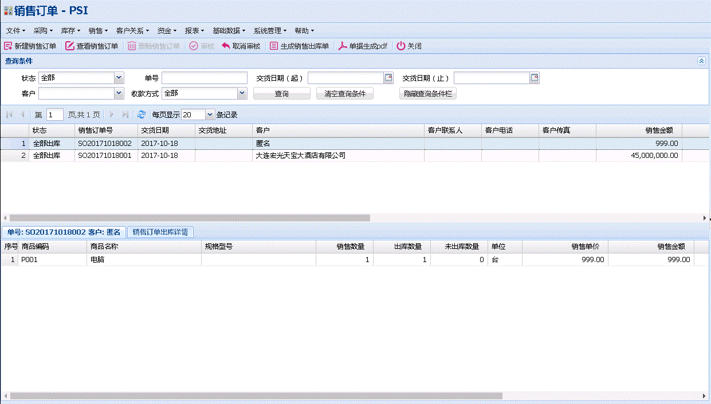Refresh the sales order list
711x404 pixels.
pyautogui.click(x=142, y=115)
